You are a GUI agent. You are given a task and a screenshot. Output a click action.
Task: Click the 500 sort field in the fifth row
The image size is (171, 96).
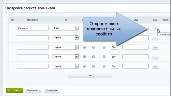pyautogui.click(x=115, y=66)
